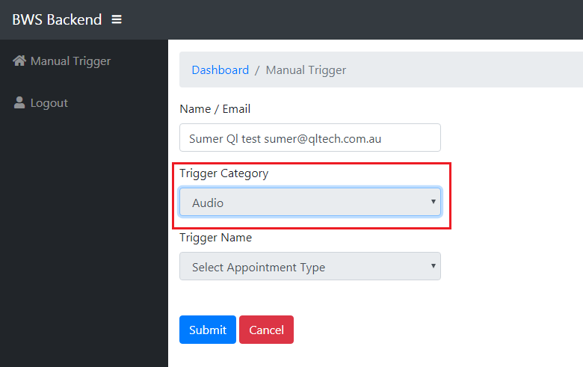The width and height of the screenshot is (583, 367).
Task: Open the Select Appointment Type dropdown
Action: pos(299,267)
